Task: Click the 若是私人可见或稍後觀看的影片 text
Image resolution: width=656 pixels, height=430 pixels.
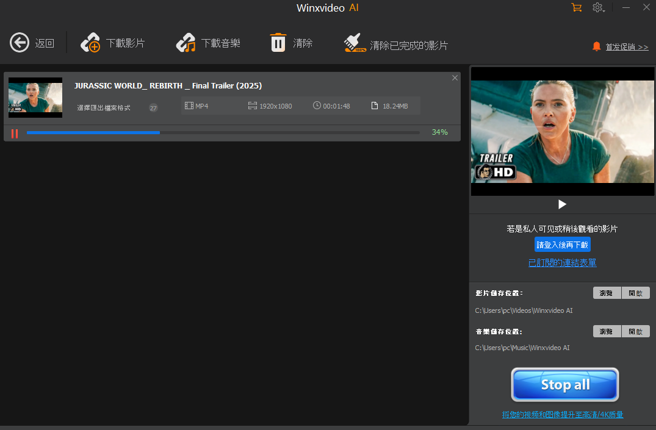Action: [562, 229]
